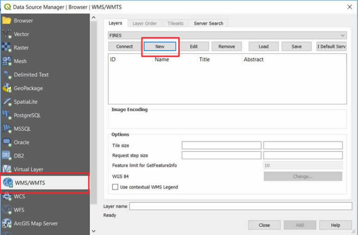Viewport: 358px width, 235px height.
Task: Select the MSSQL icon
Action: coord(6,129)
